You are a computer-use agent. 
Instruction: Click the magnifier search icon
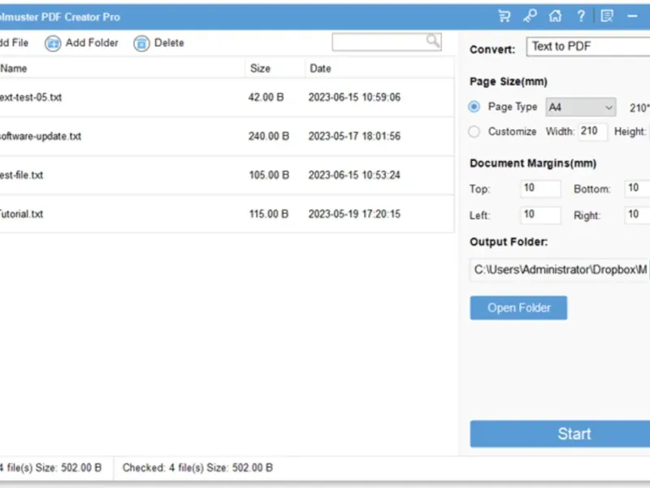coord(433,41)
